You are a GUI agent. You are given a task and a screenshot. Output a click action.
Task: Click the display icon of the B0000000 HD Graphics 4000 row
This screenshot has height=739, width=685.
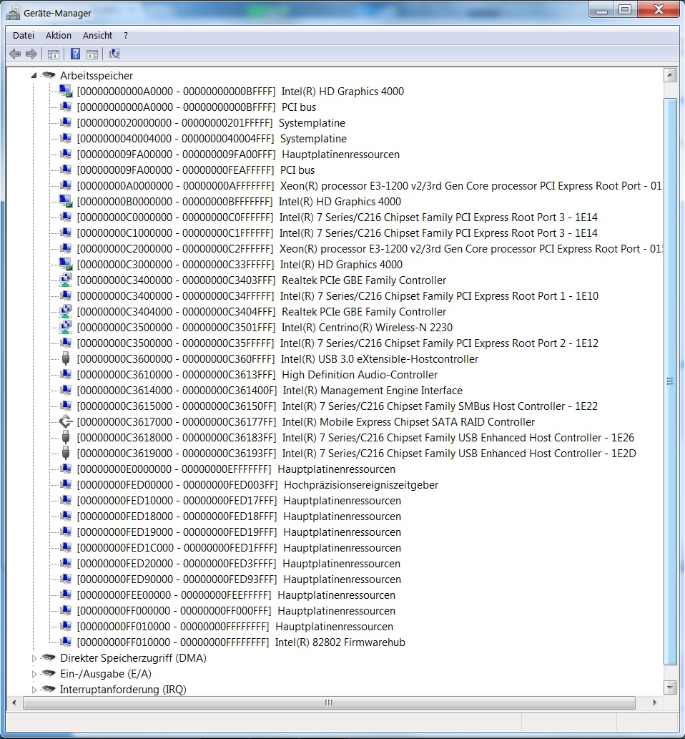click(x=66, y=201)
